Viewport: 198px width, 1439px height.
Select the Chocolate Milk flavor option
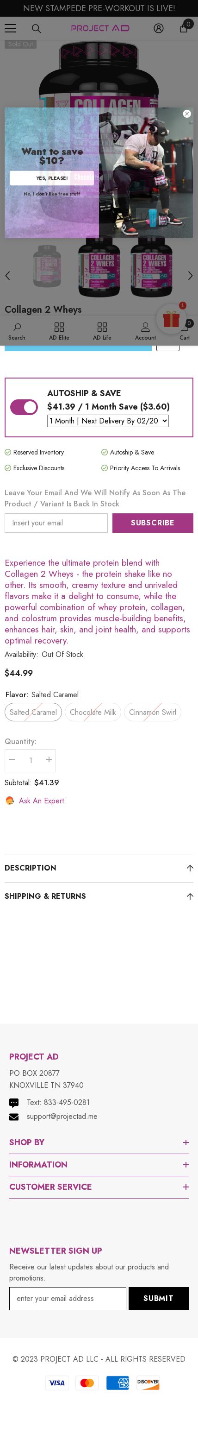(93, 712)
